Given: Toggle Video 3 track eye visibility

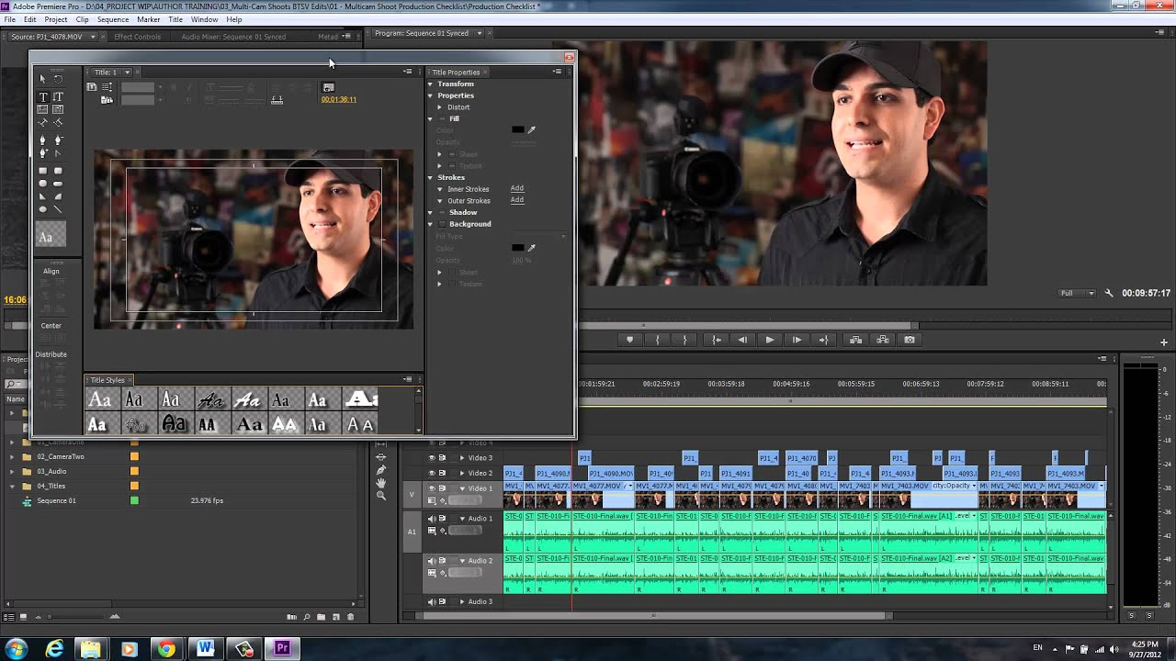Looking at the screenshot, I should click(432, 457).
